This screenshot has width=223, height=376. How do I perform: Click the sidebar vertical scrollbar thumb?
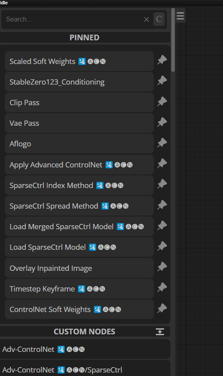[x=173, y=40]
